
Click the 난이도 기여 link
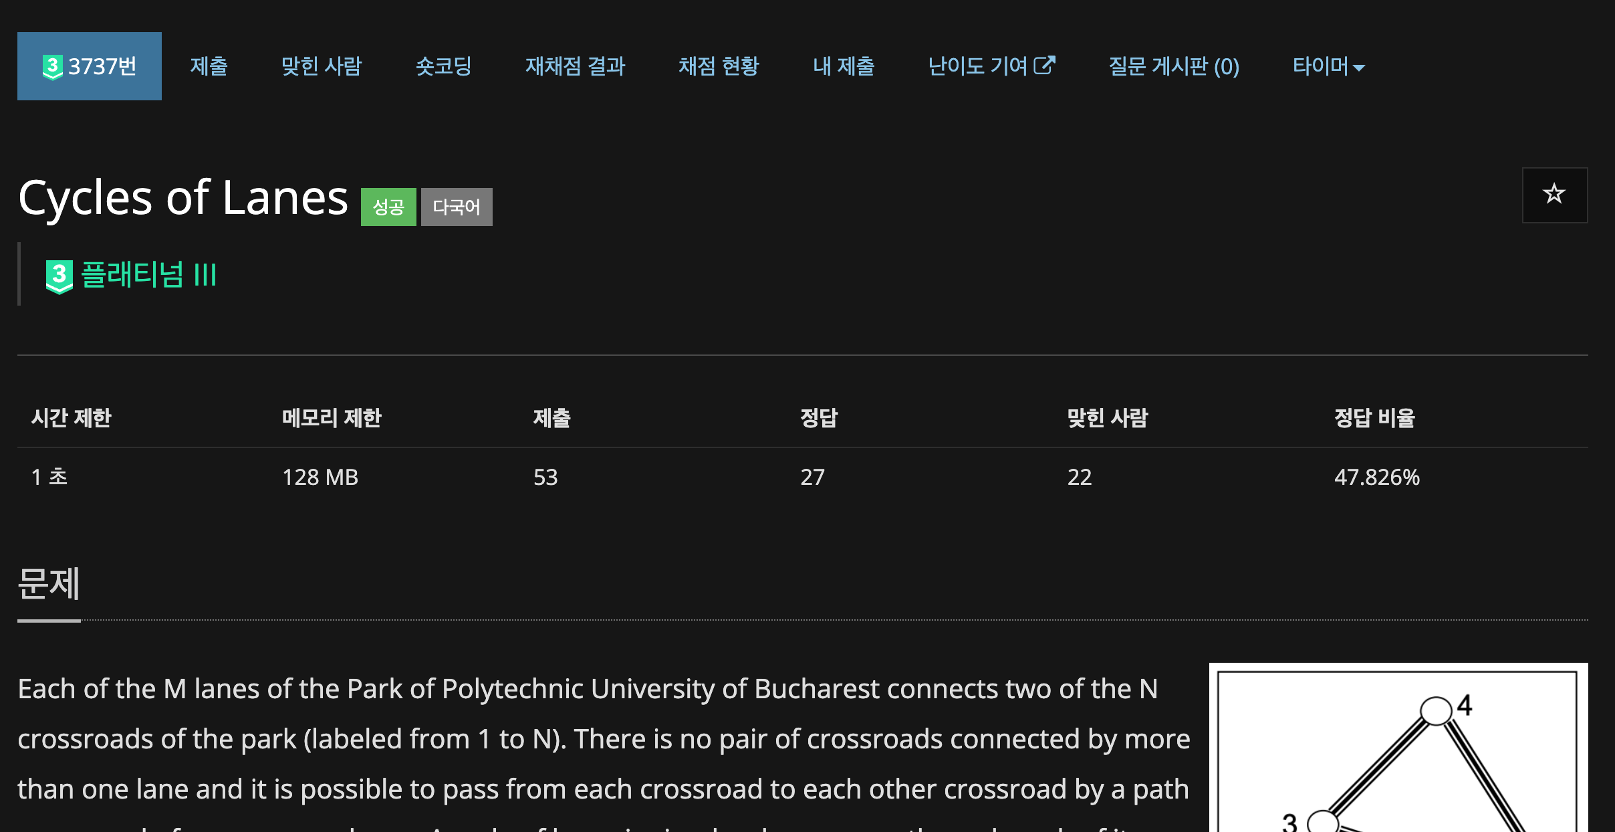point(977,66)
